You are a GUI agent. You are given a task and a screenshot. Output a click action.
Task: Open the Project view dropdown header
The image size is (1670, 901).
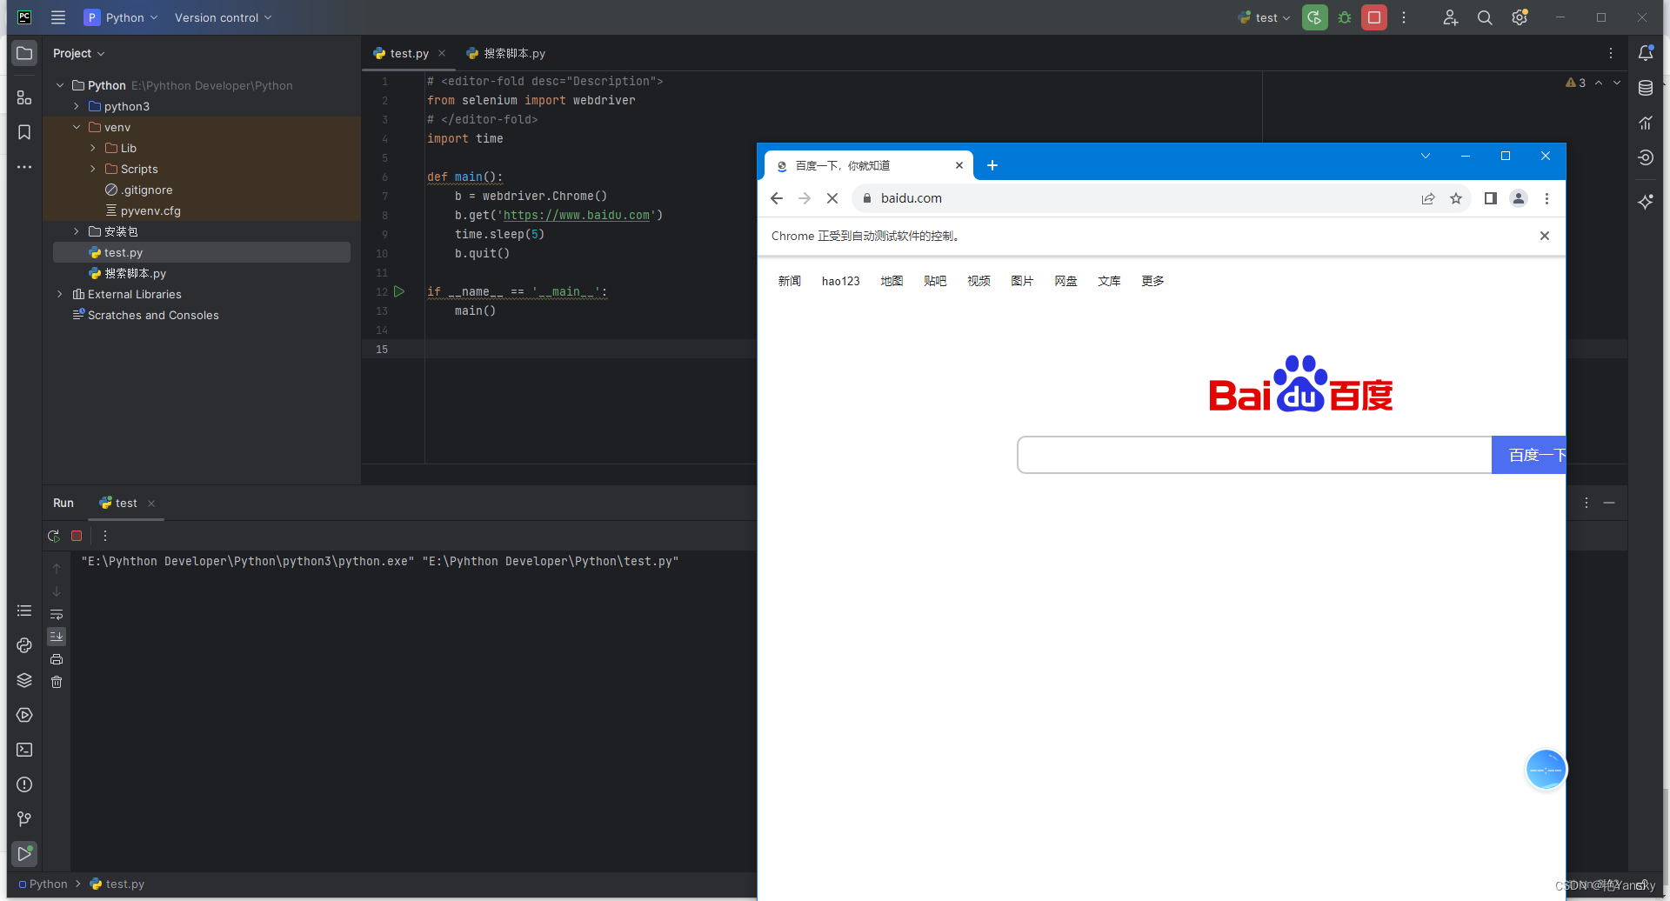(x=78, y=53)
